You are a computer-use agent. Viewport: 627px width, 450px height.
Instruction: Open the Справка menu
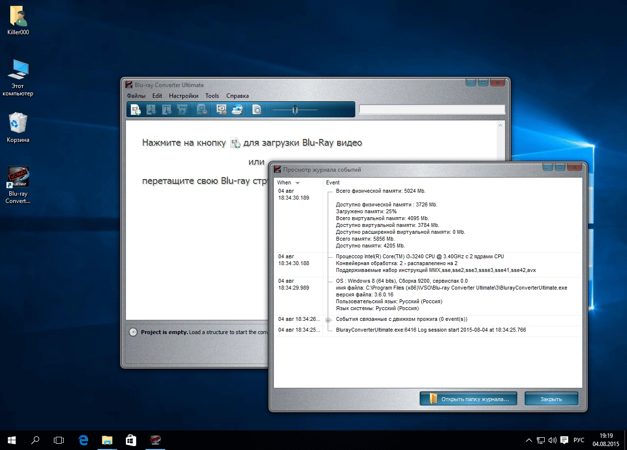(x=238, y=96)
